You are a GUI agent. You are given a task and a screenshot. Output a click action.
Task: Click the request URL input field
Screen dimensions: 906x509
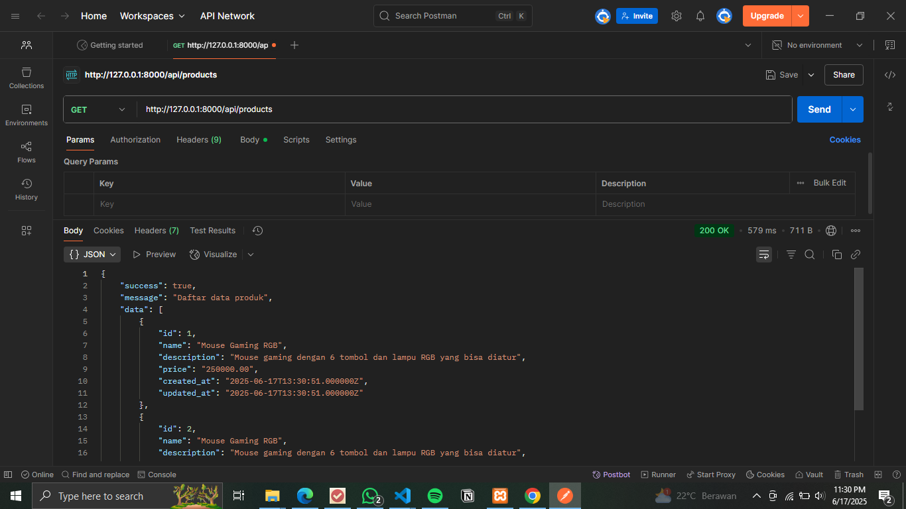click(464, 109)
